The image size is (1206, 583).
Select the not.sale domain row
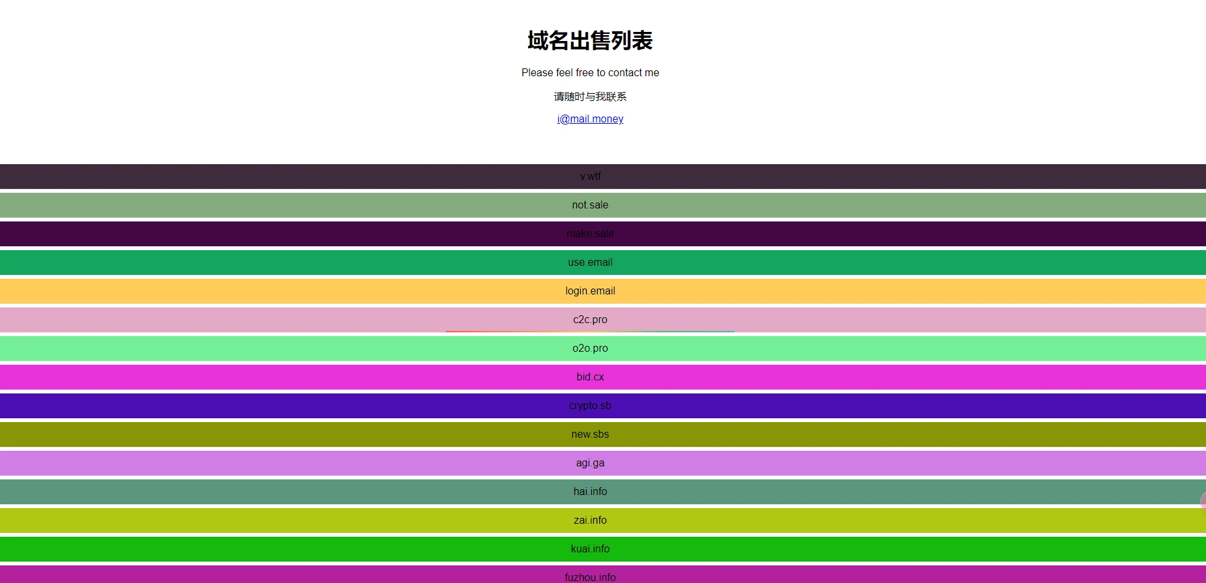(x=590, y=205)
